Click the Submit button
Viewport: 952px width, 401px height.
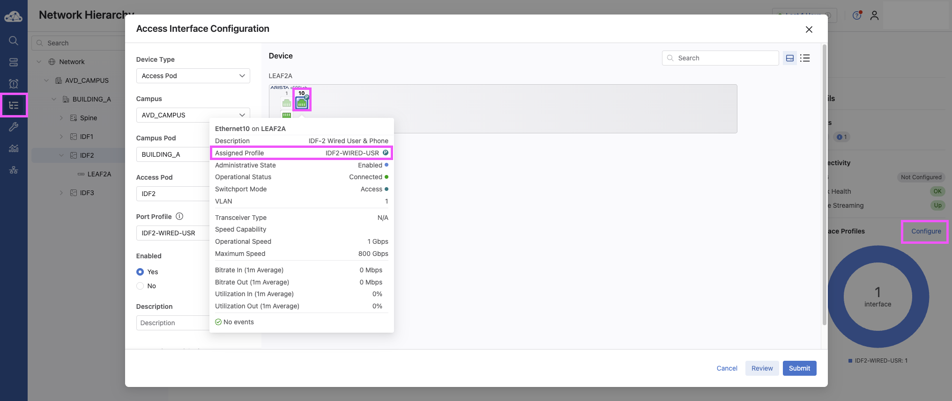coord(799,368)
